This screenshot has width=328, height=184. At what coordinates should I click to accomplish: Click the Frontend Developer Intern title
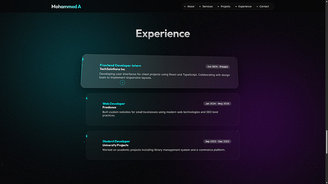click(120, 65)
